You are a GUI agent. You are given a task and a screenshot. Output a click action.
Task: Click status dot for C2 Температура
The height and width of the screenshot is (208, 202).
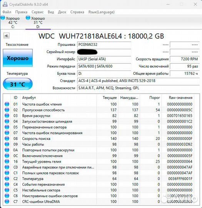point(7,179)
